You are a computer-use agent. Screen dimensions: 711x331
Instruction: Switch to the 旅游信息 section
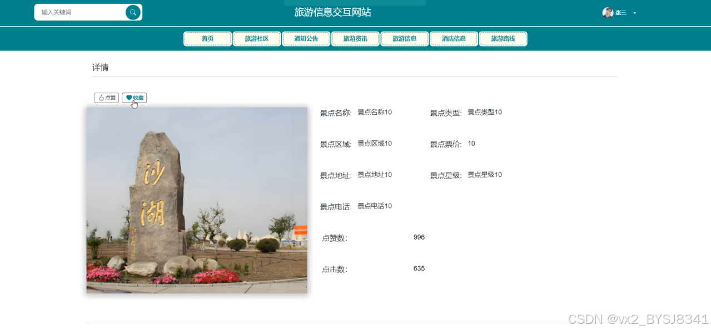(404, 39)
